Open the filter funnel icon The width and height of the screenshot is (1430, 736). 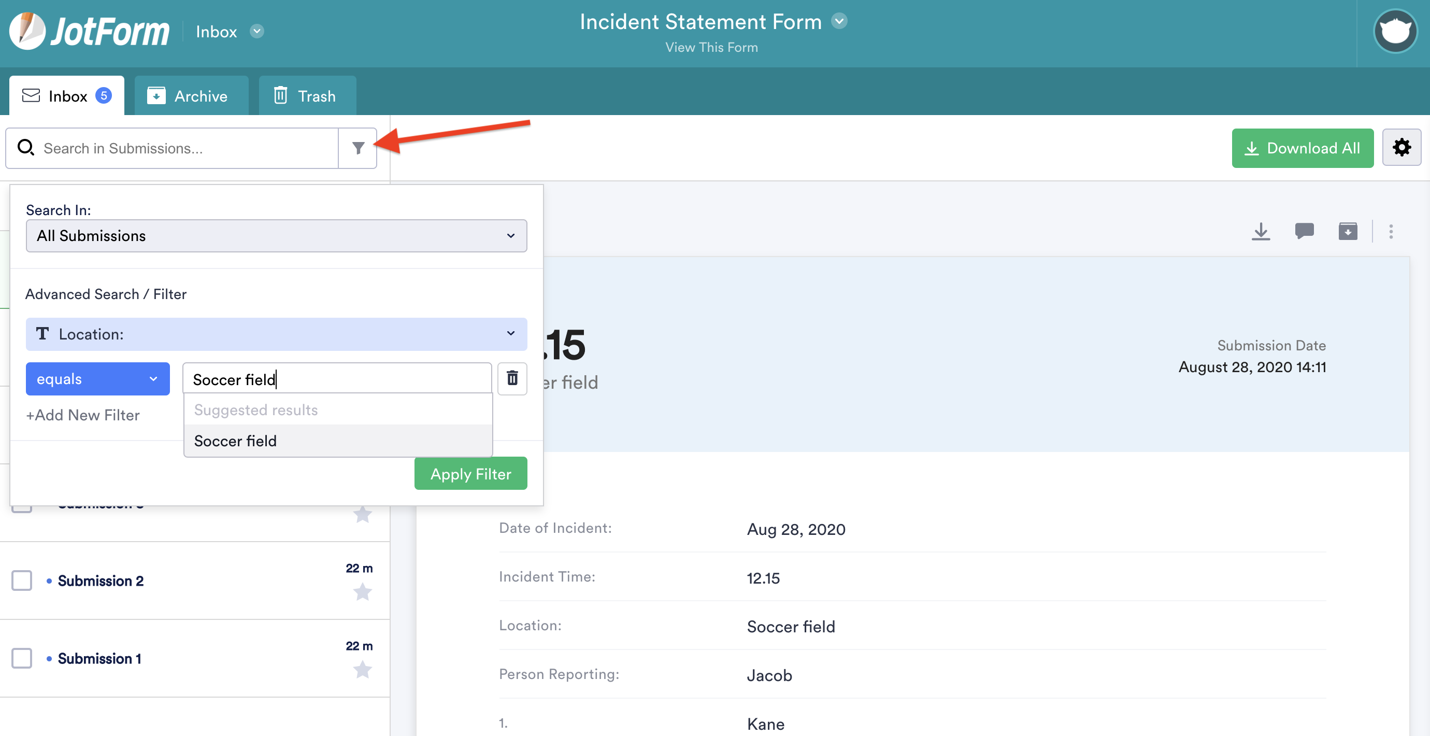[x=358, y=148]
